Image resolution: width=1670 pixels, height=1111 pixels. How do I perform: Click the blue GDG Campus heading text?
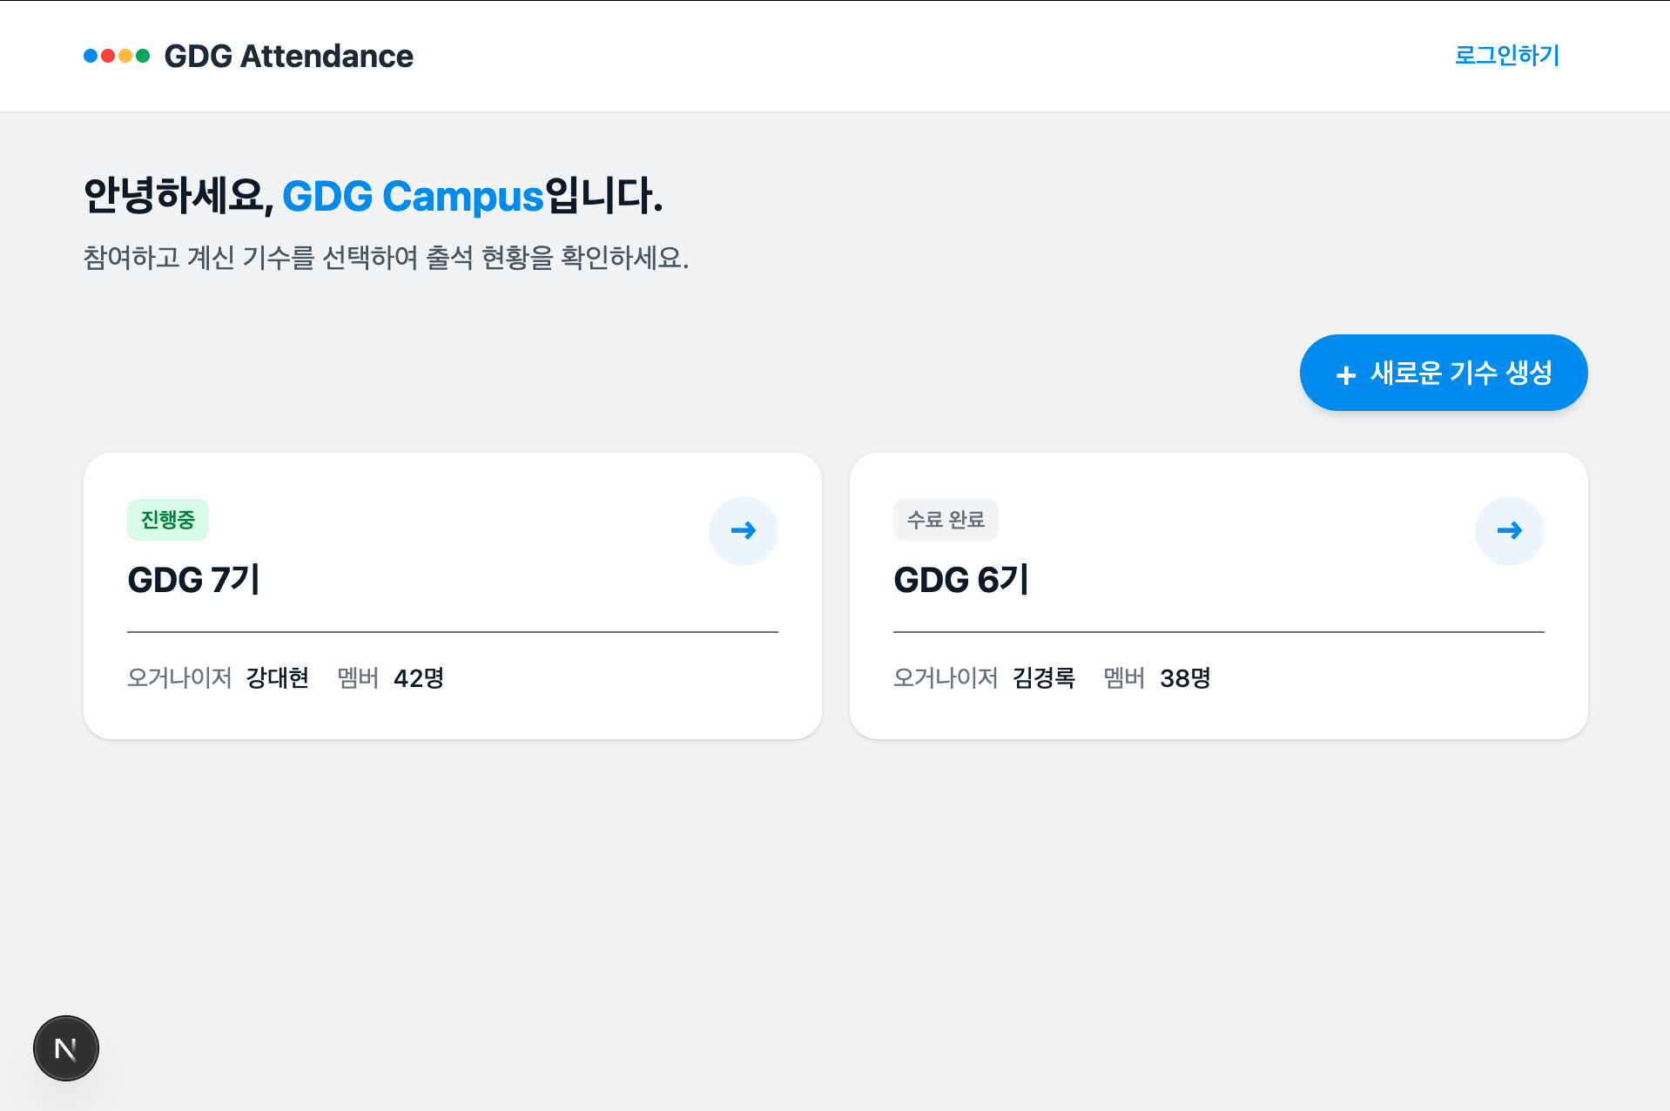(x=413, y=196)
